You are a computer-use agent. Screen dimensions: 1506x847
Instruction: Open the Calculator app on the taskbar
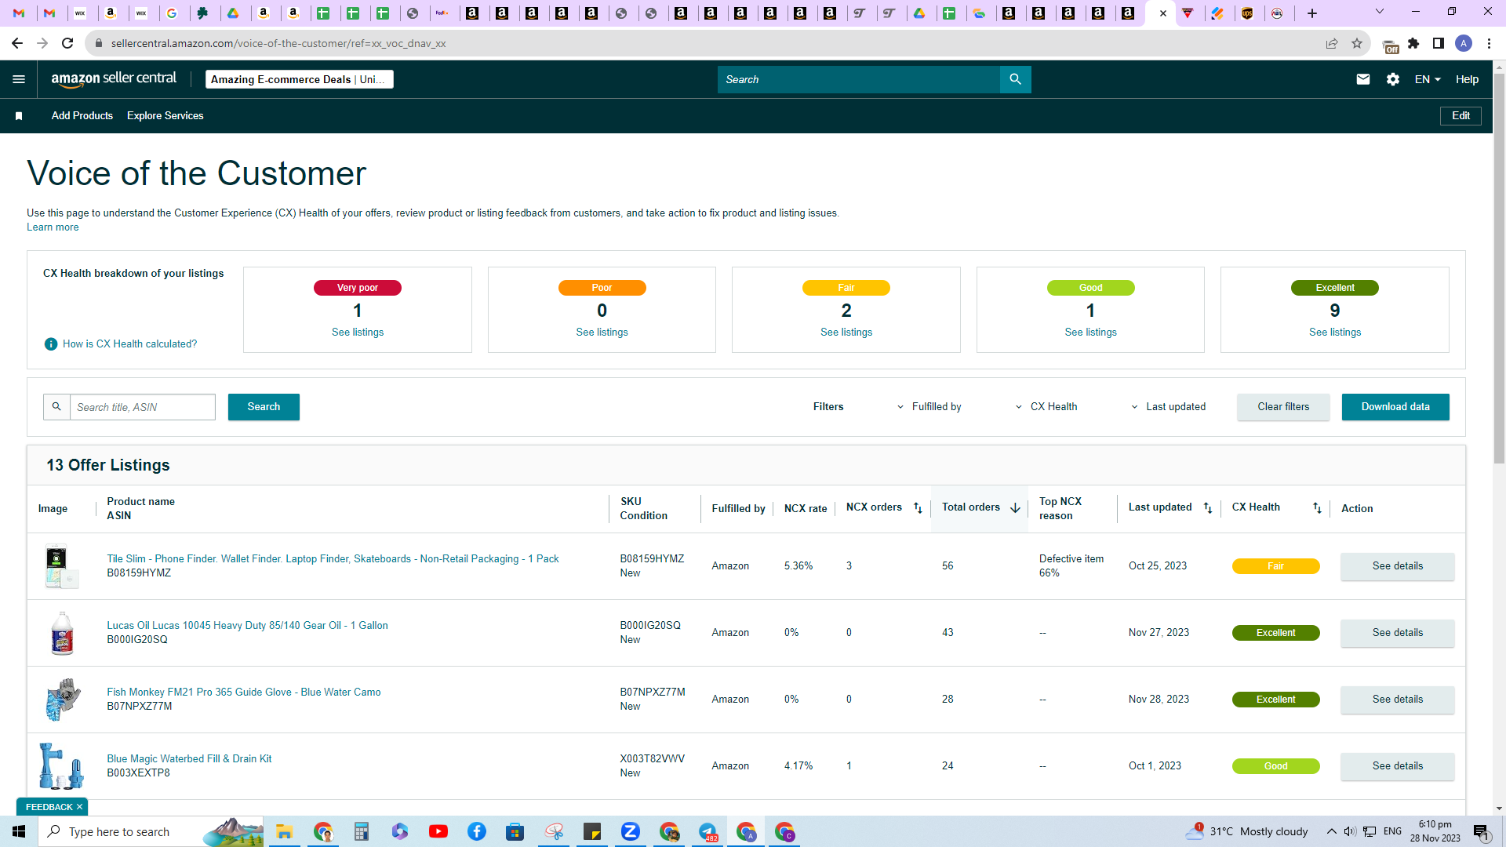(x=361, y=831)
